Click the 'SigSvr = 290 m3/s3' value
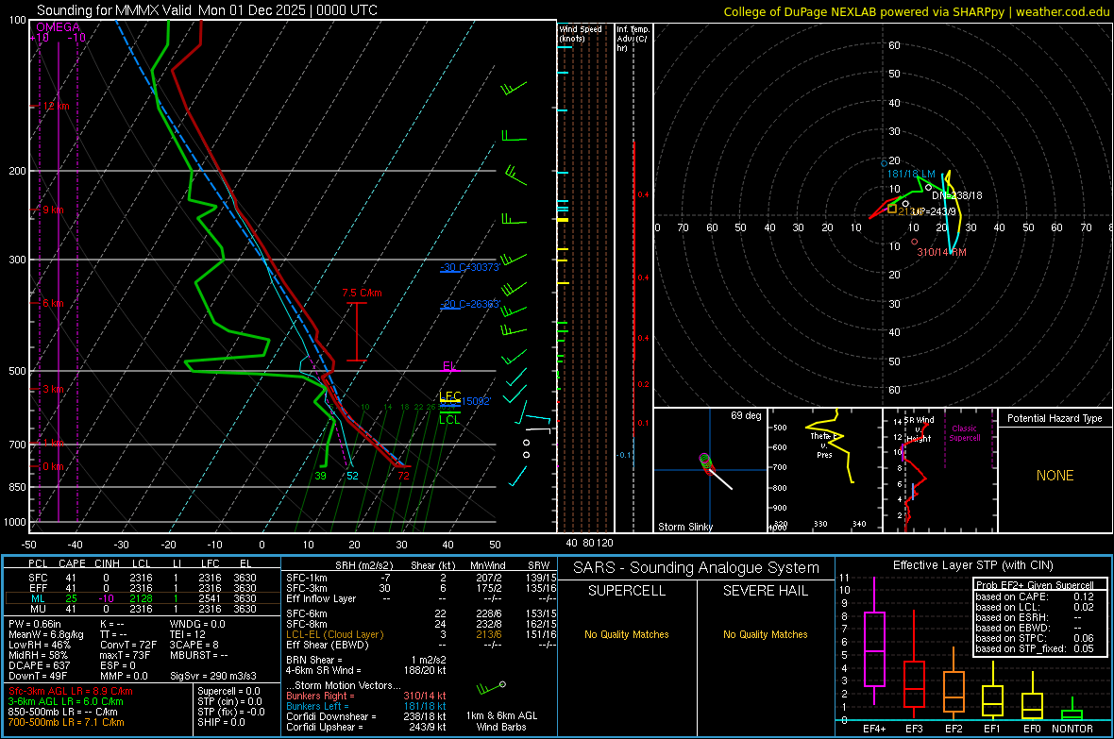The width and height of the screenshot is (1114, 739). pyautogui.click(x=213, y=677)
